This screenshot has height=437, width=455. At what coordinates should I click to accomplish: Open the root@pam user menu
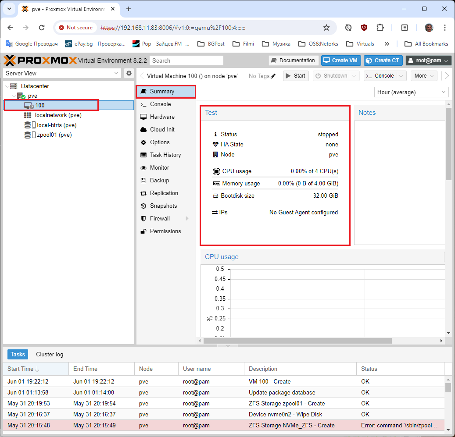point(428,60)
